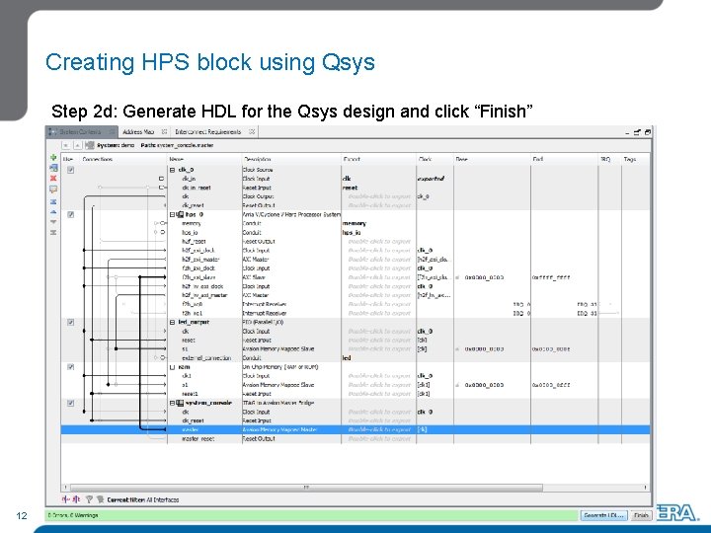Click the panel maximize icon at the top right
The image size is (711, 533).
click(x=648, y=132)
